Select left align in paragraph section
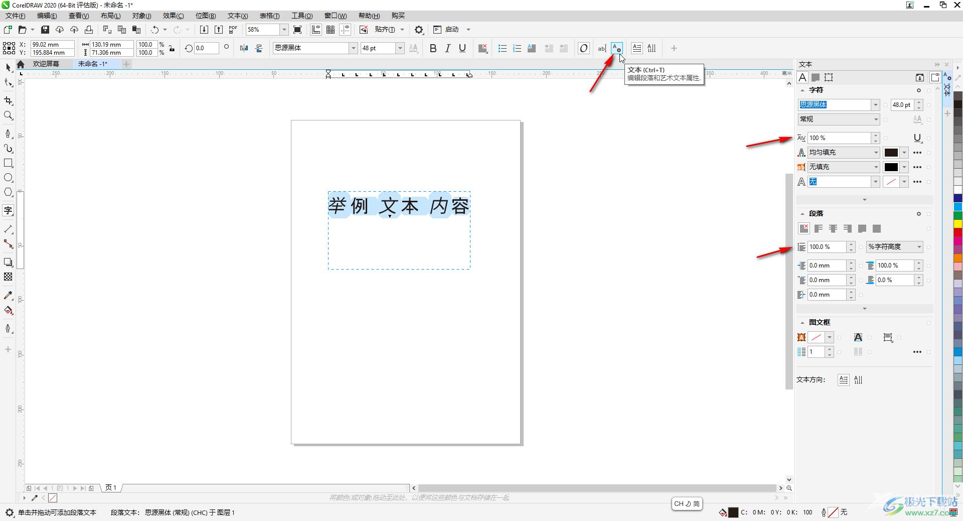The width and height of the screenshot is (963, 521). [819, 228]
